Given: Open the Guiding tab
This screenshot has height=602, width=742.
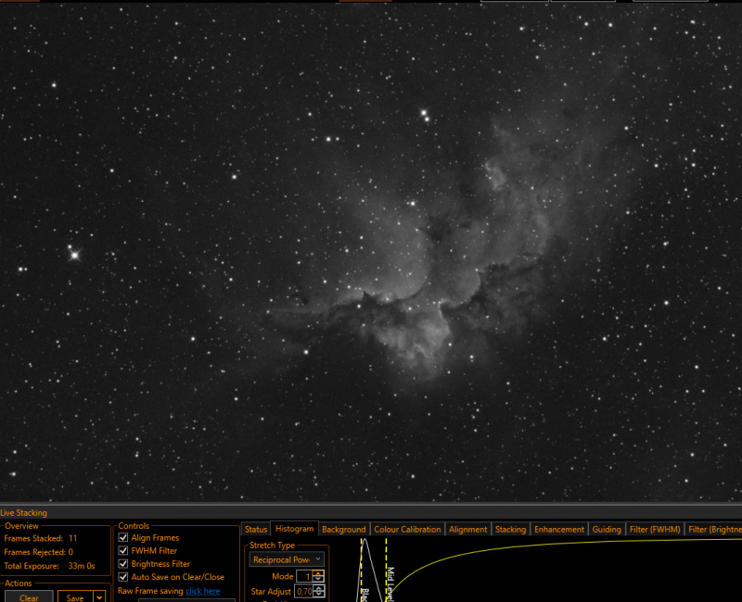Looking at the screenshot, I should (x=607, y=529).
